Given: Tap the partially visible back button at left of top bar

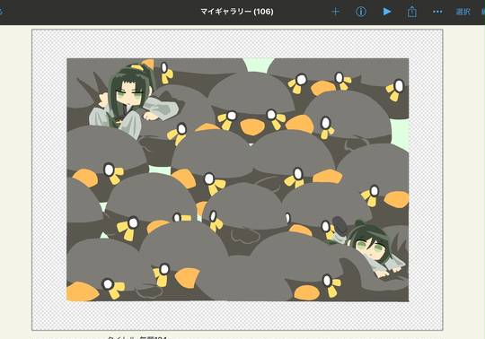Looking at the screenshot, I should (x=1, y=12).
